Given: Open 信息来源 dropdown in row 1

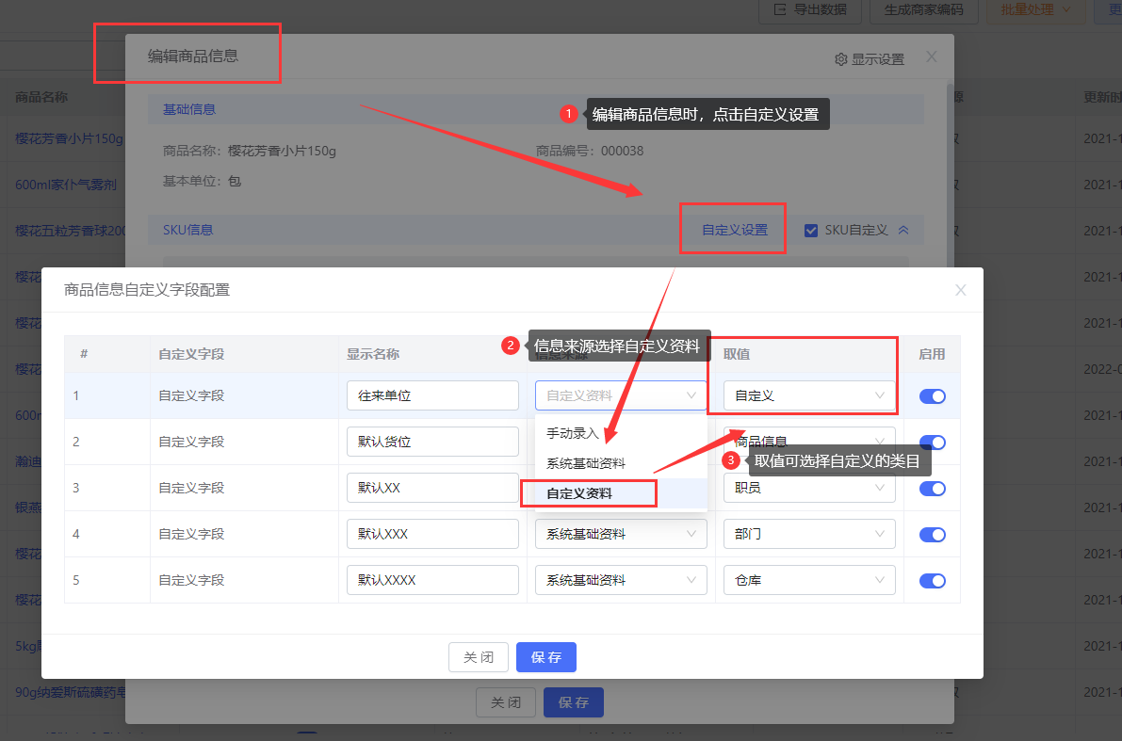Looking at the screenshot, I should (621, 395).
